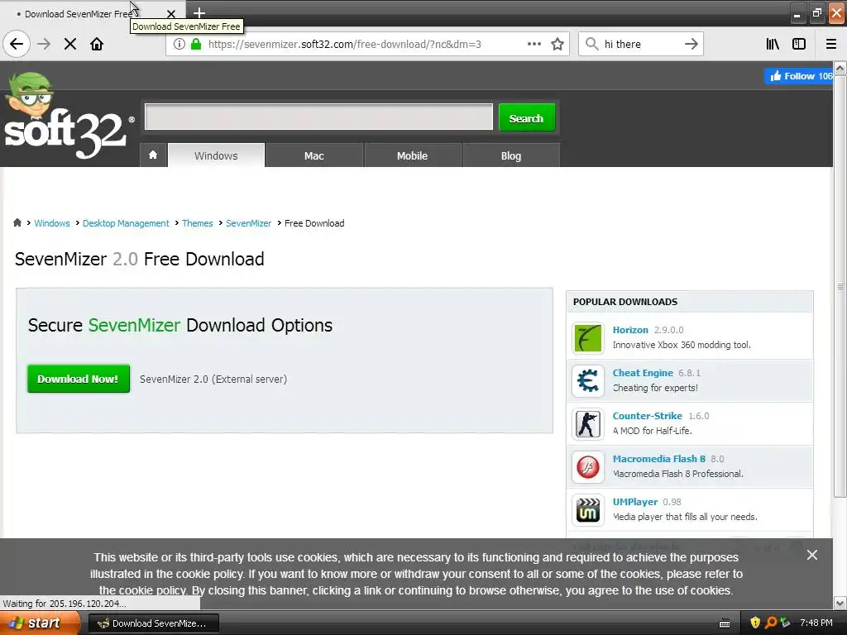Switch to the Mac tab
Viewport: 847px width, 635px height.
pos(313,155)
